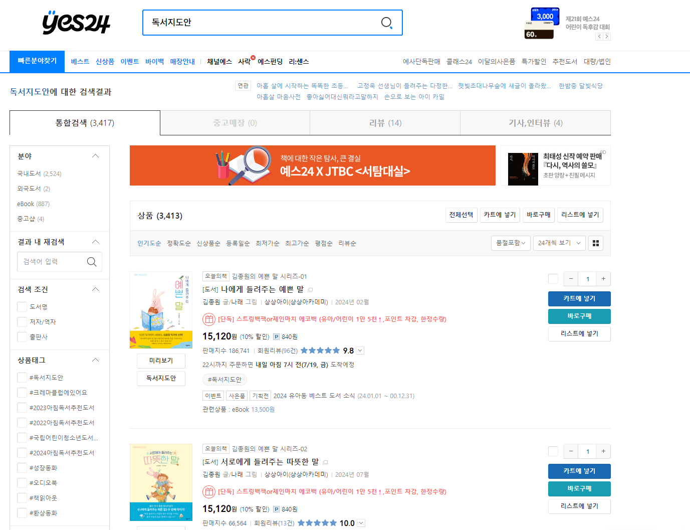Click 바로구매 for the first book

tap(579, 316)
